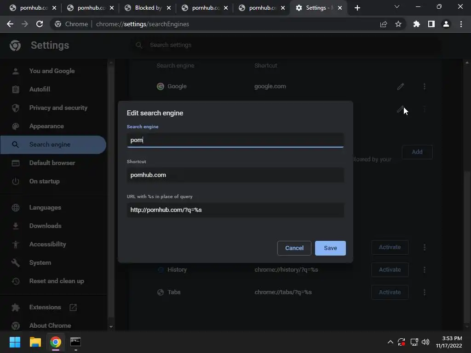Activate the History search shortcut
Image resolution: width=471 pixels, height=353 pixels.
pyautogui.click(x=390, y=269)
